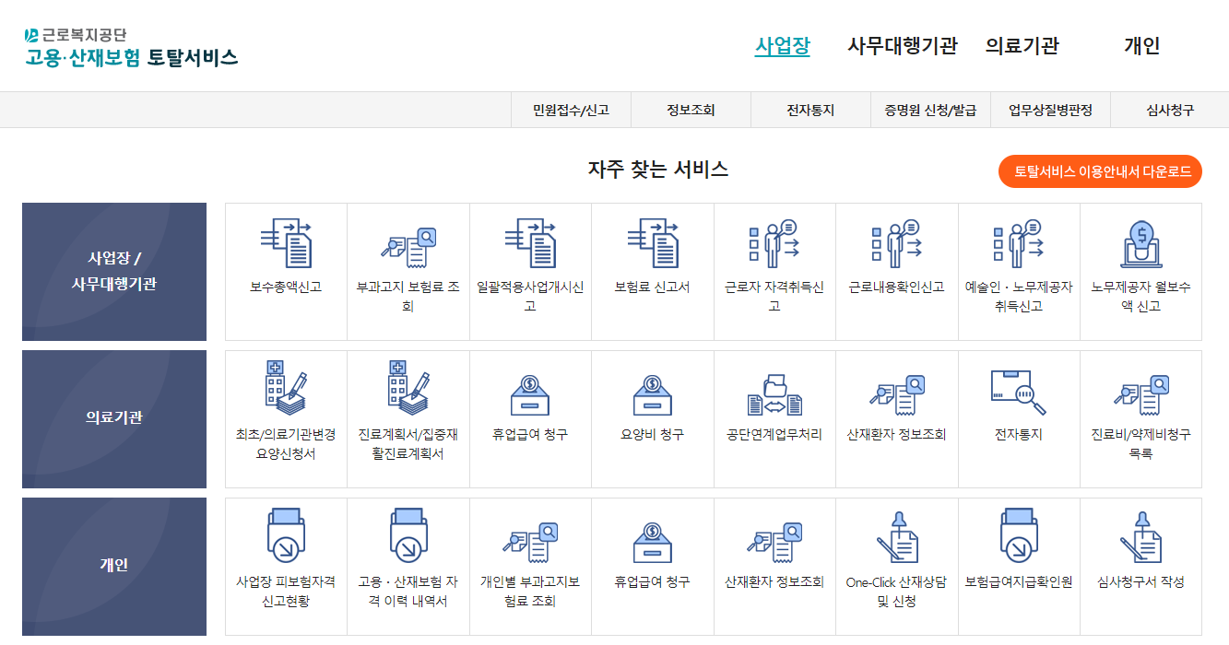The width and height of the screenshot is (1229, 645).
Task: Open 고용·산재보험 자격 이력 내역서 icon
Action: 408,535
